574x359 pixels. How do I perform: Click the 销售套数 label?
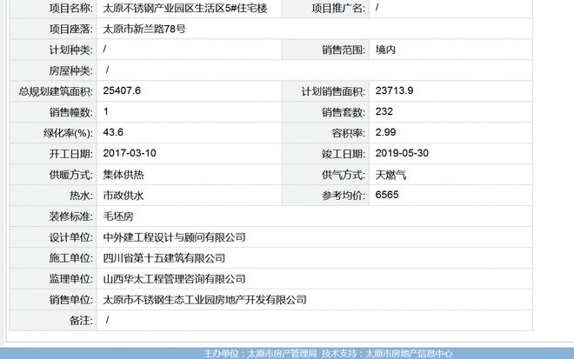[344, 112]
